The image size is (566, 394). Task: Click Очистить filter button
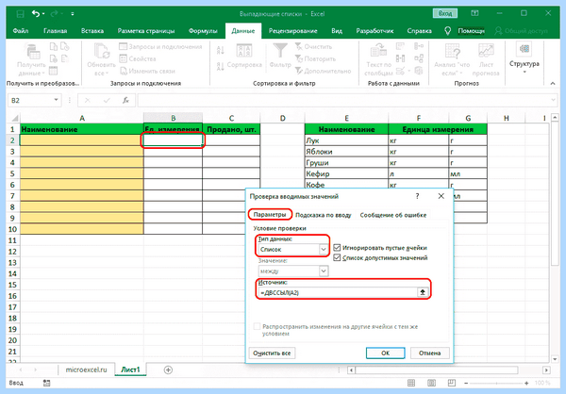click(x=314, y=46)
